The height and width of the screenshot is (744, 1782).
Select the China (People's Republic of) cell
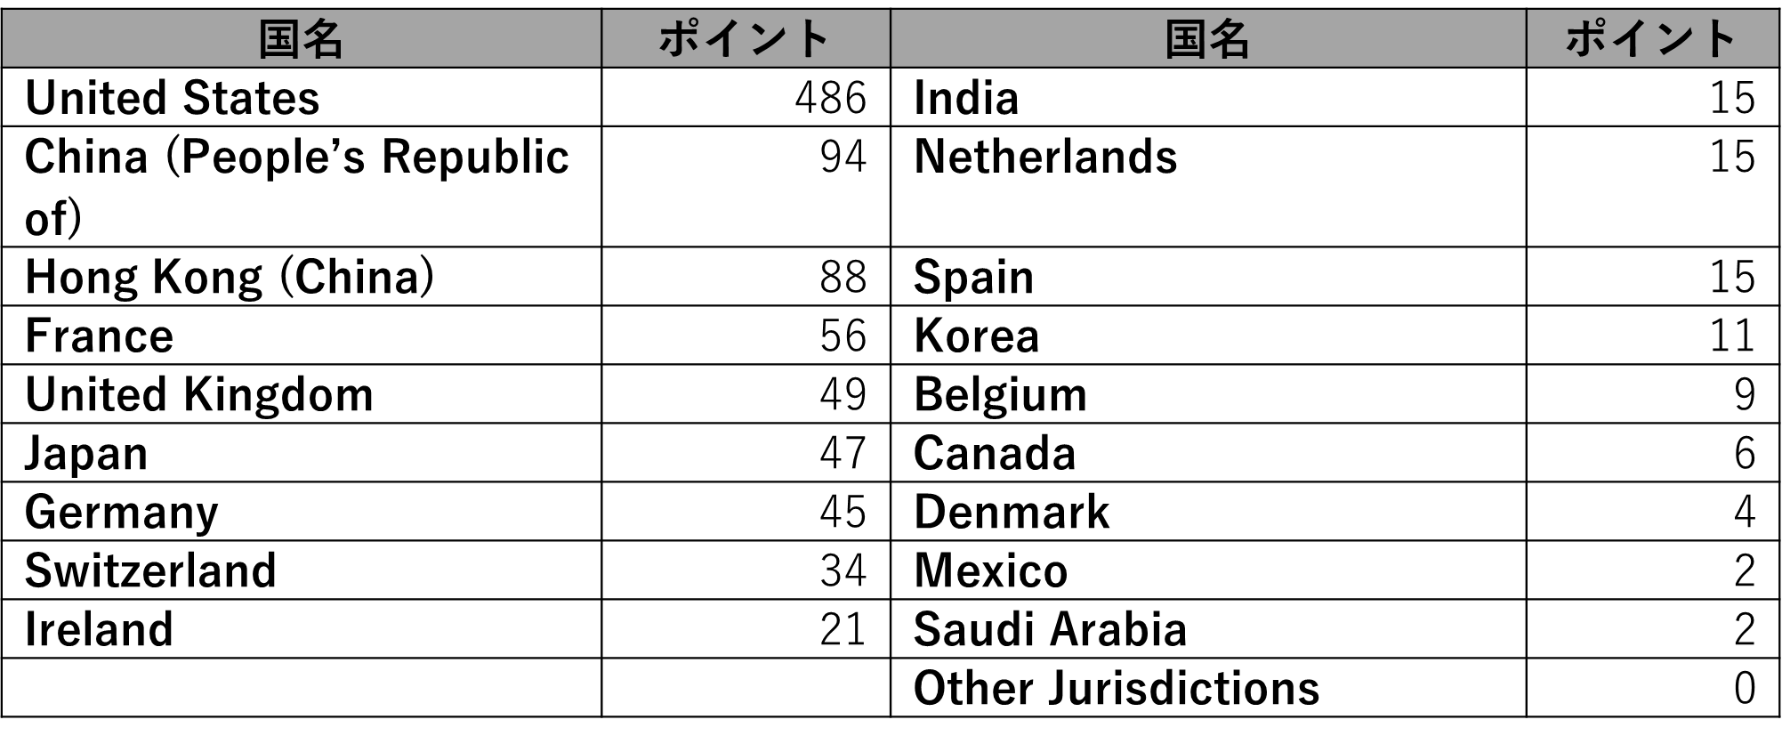[x=302, y=187]
